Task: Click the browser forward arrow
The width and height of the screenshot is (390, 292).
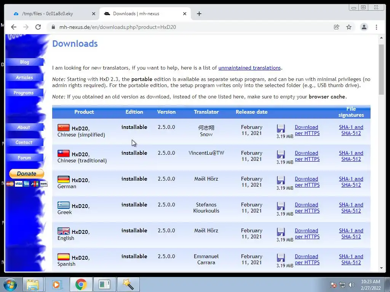Action: point(26,27)
